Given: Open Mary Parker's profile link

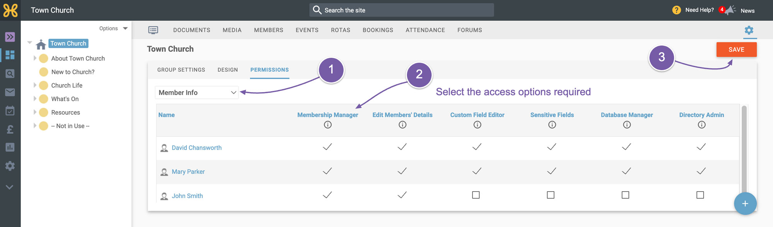Looking at the screenshot, I should point(188,172).
